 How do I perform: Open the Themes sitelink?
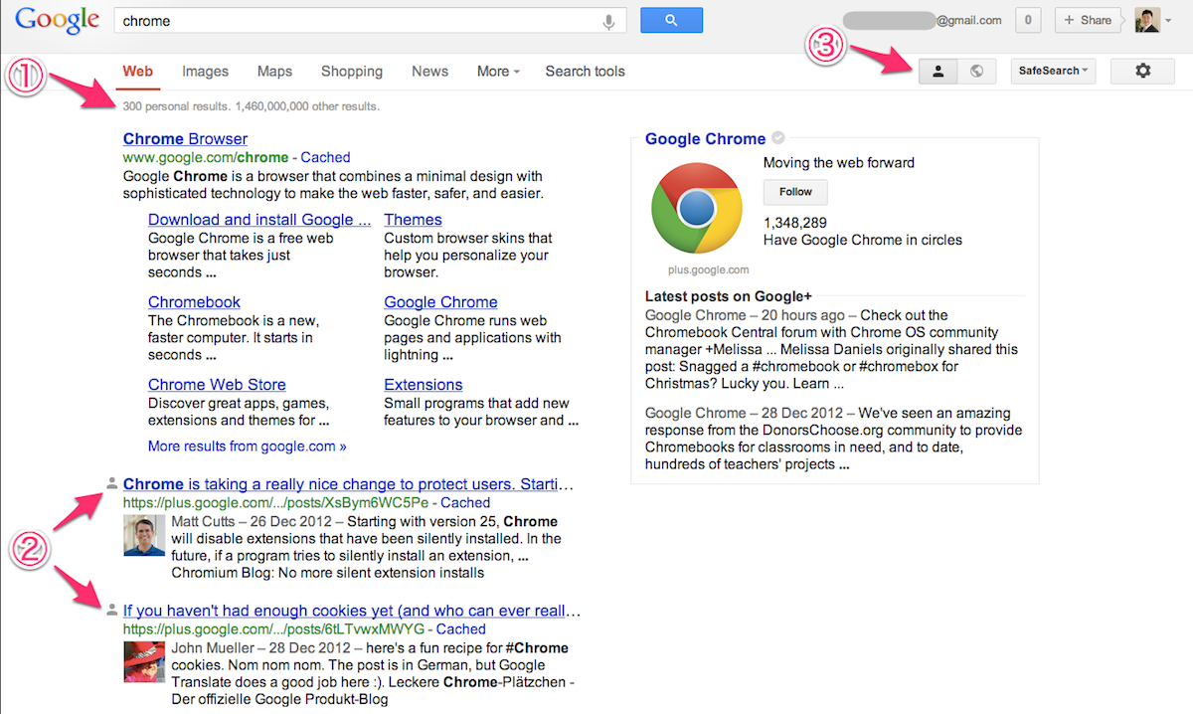click(x=413, y=220)
